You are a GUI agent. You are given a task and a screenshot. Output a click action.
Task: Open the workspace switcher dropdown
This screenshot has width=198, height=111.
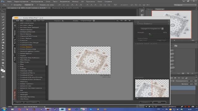tap(185, 5)
